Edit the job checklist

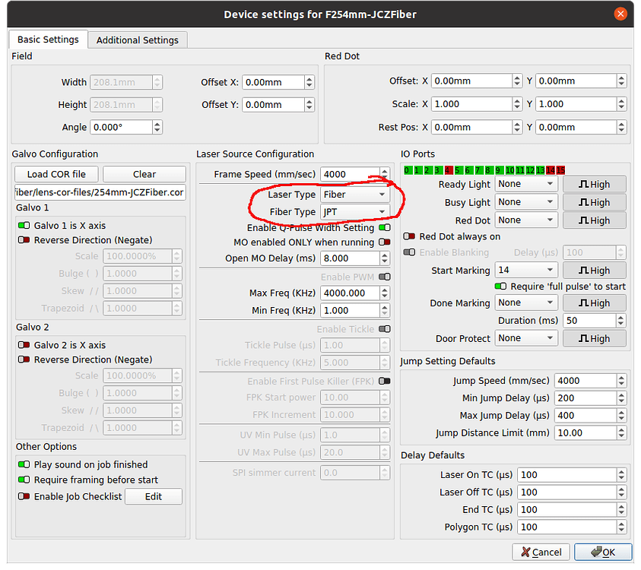click(x=153, y=496)
